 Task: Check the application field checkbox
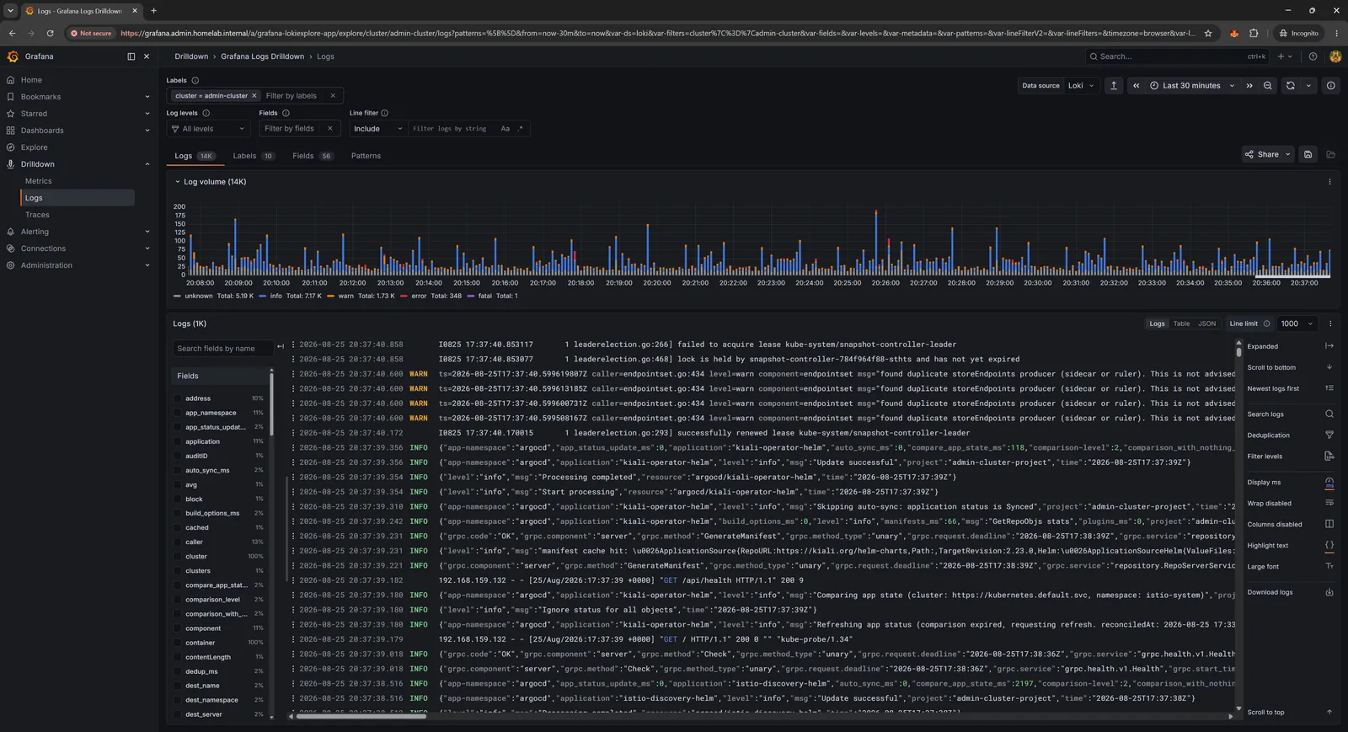(x=177, y=441)
